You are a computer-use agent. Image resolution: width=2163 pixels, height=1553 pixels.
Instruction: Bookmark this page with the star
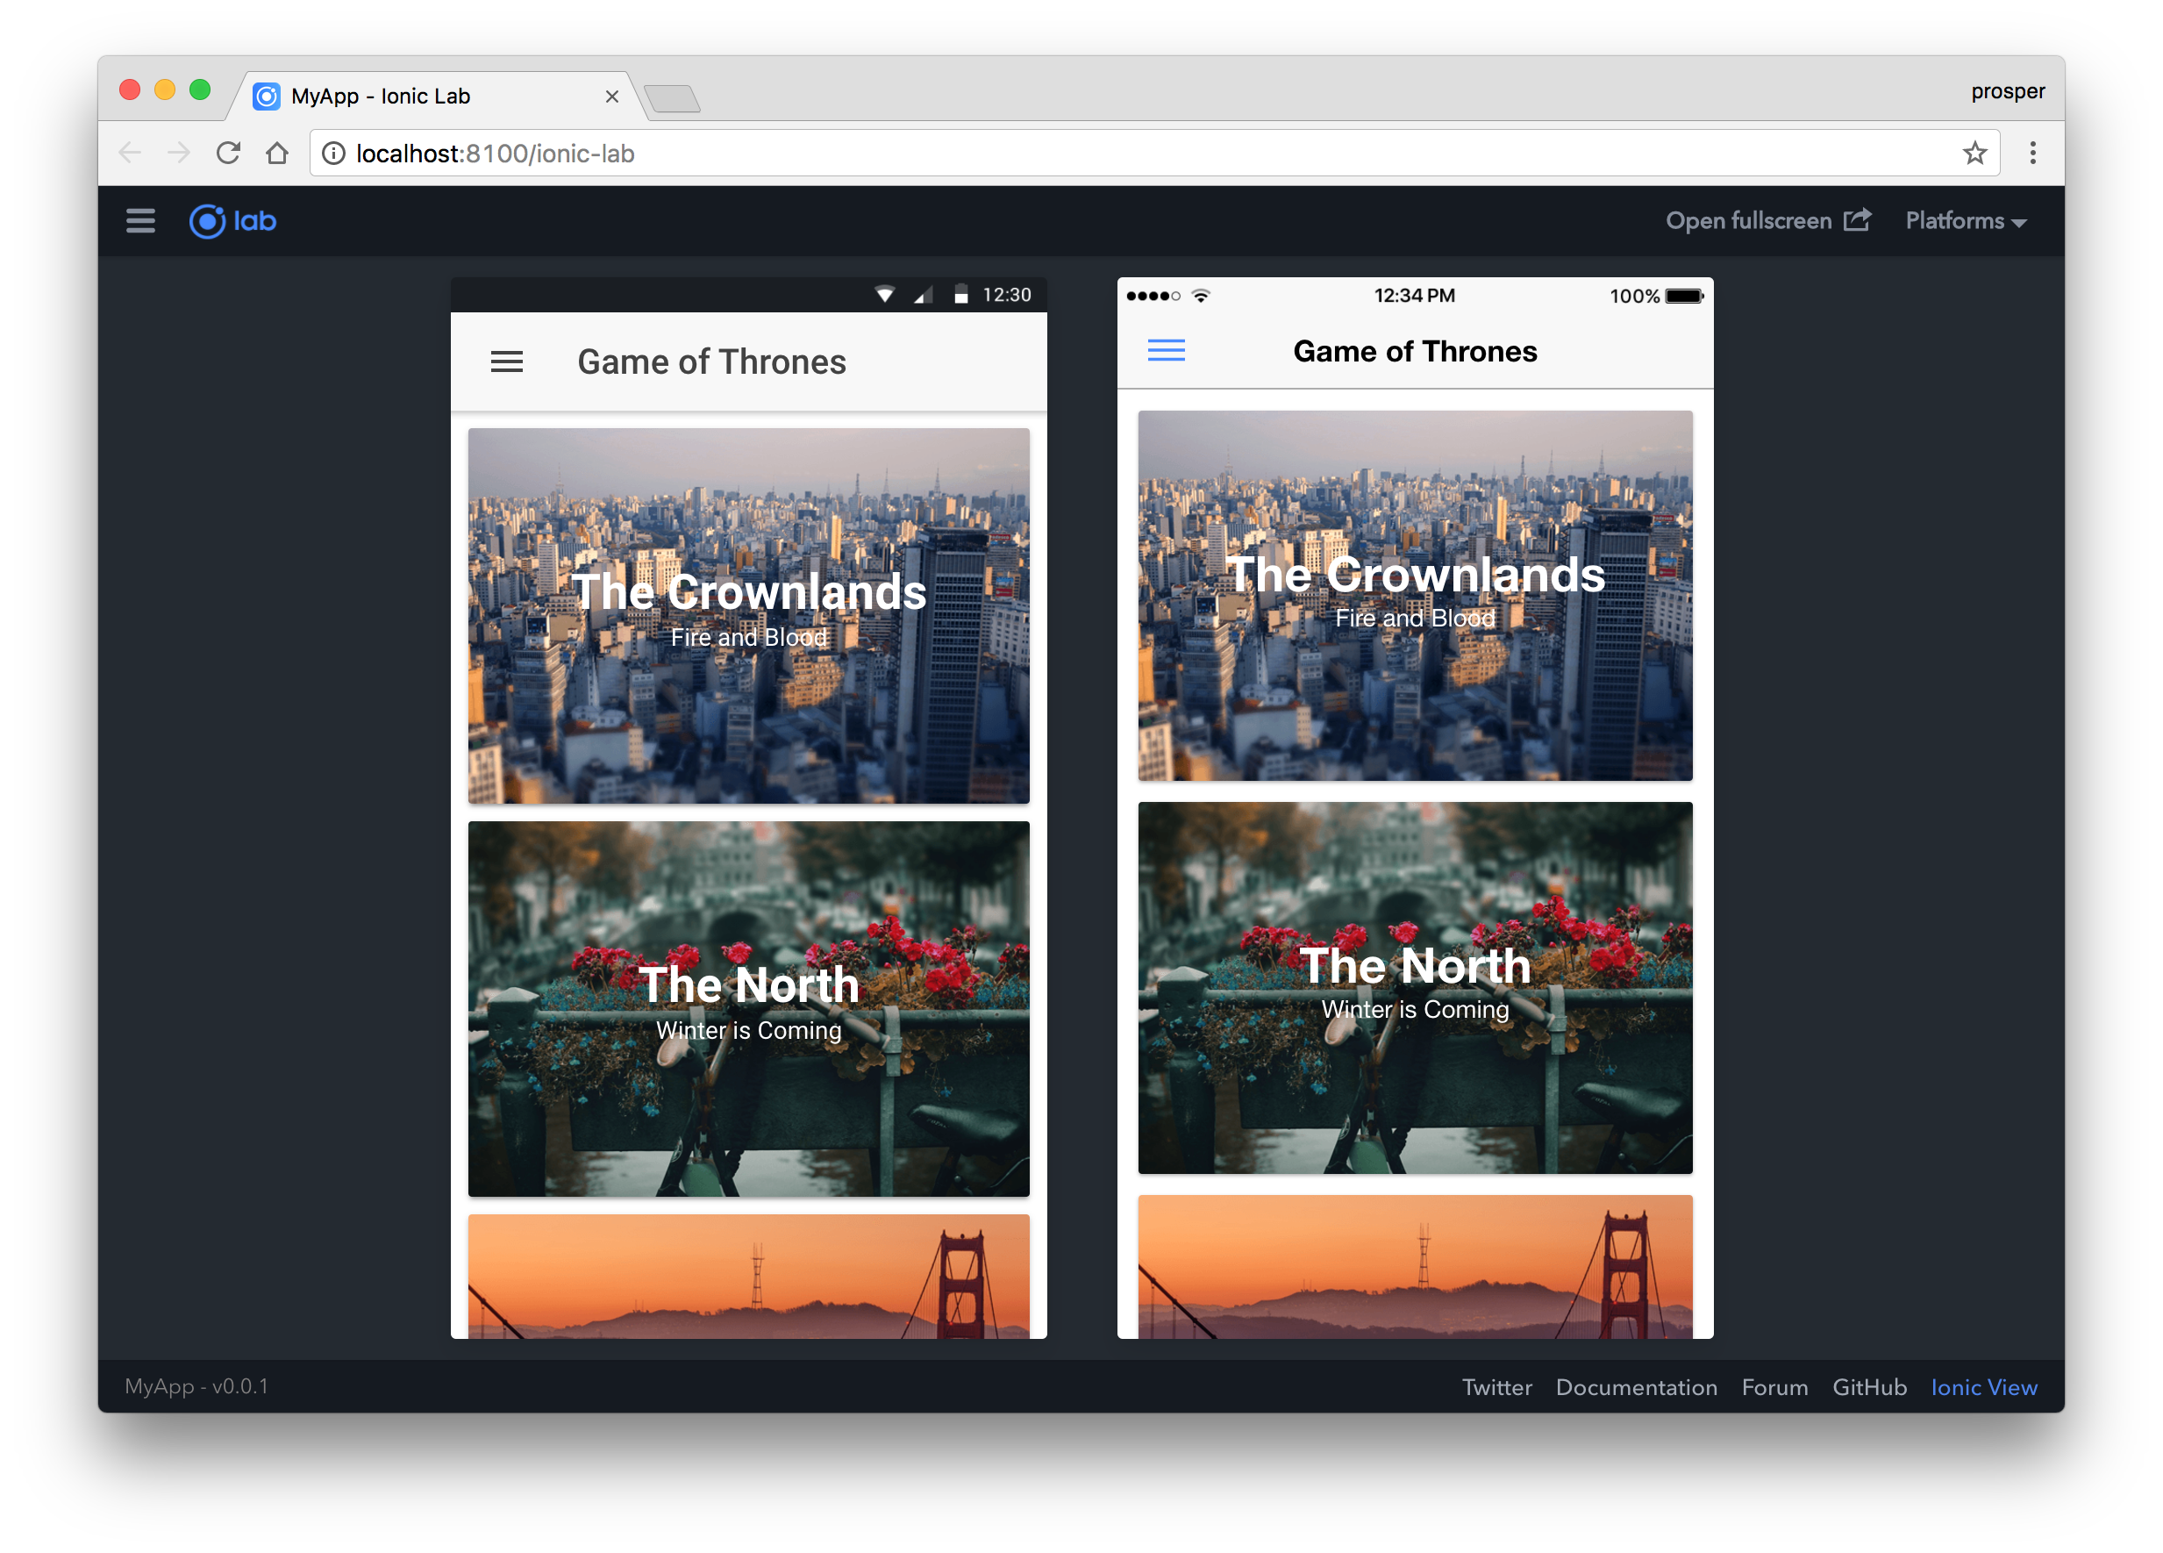click(1974, 154)
